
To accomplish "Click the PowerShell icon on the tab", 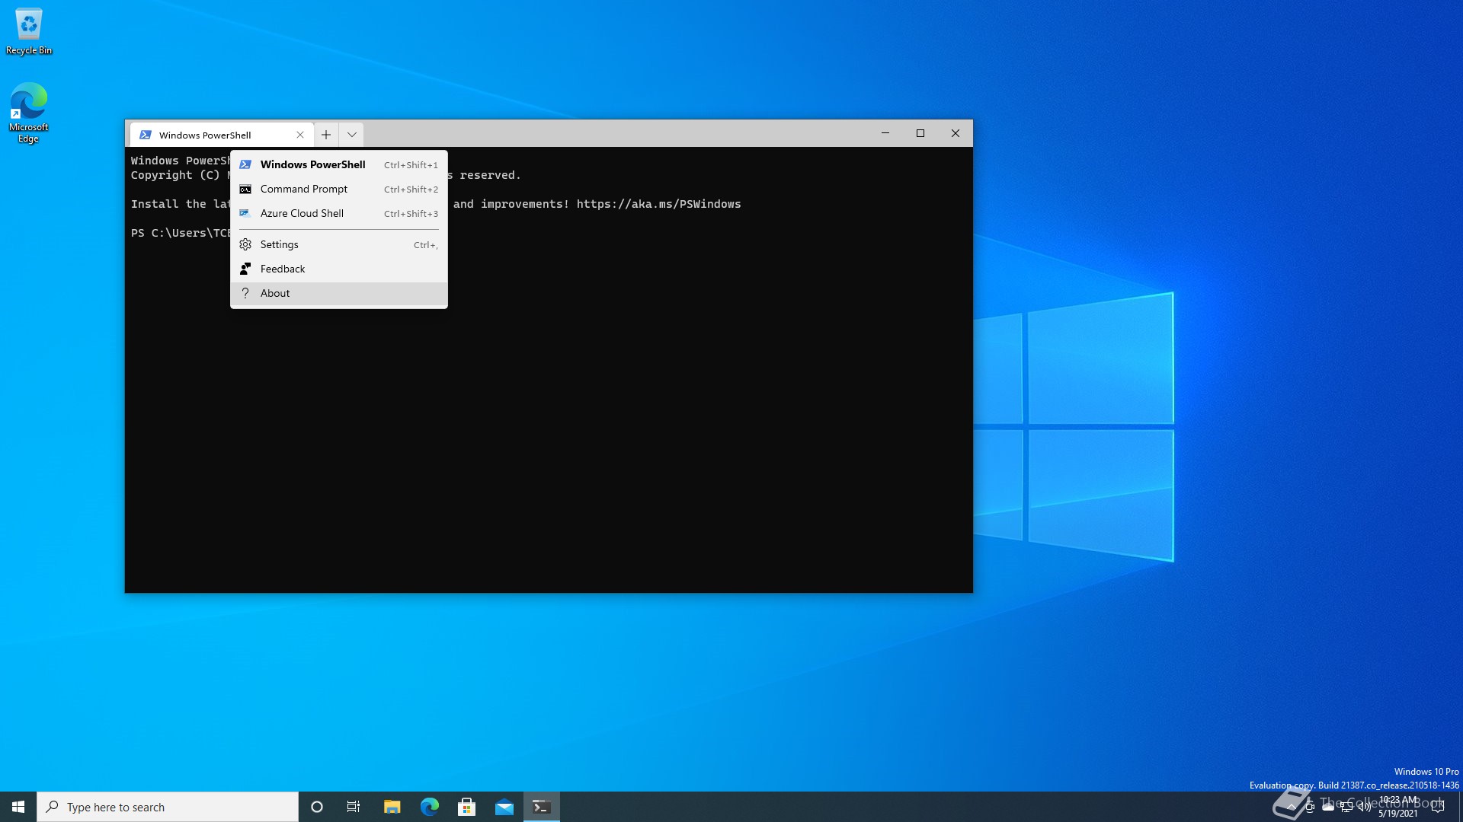I will click(146, 135).
